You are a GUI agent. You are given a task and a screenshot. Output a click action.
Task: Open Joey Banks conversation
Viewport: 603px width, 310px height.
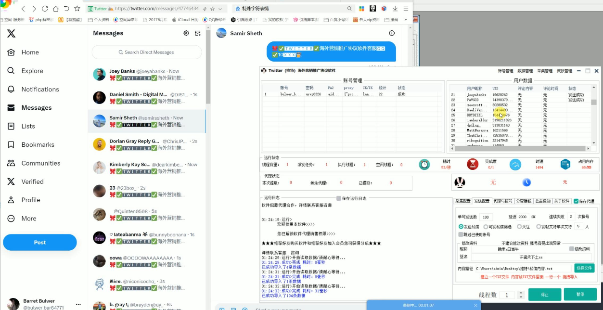pyautogui.click(x=147, y=74)
